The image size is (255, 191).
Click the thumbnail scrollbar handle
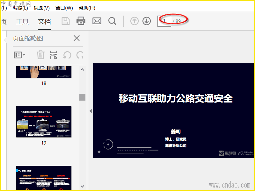click(83, 97)
